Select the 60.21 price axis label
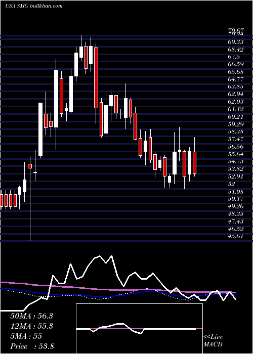253x354 pixels. pyautogui.click(x=236, y=117)
